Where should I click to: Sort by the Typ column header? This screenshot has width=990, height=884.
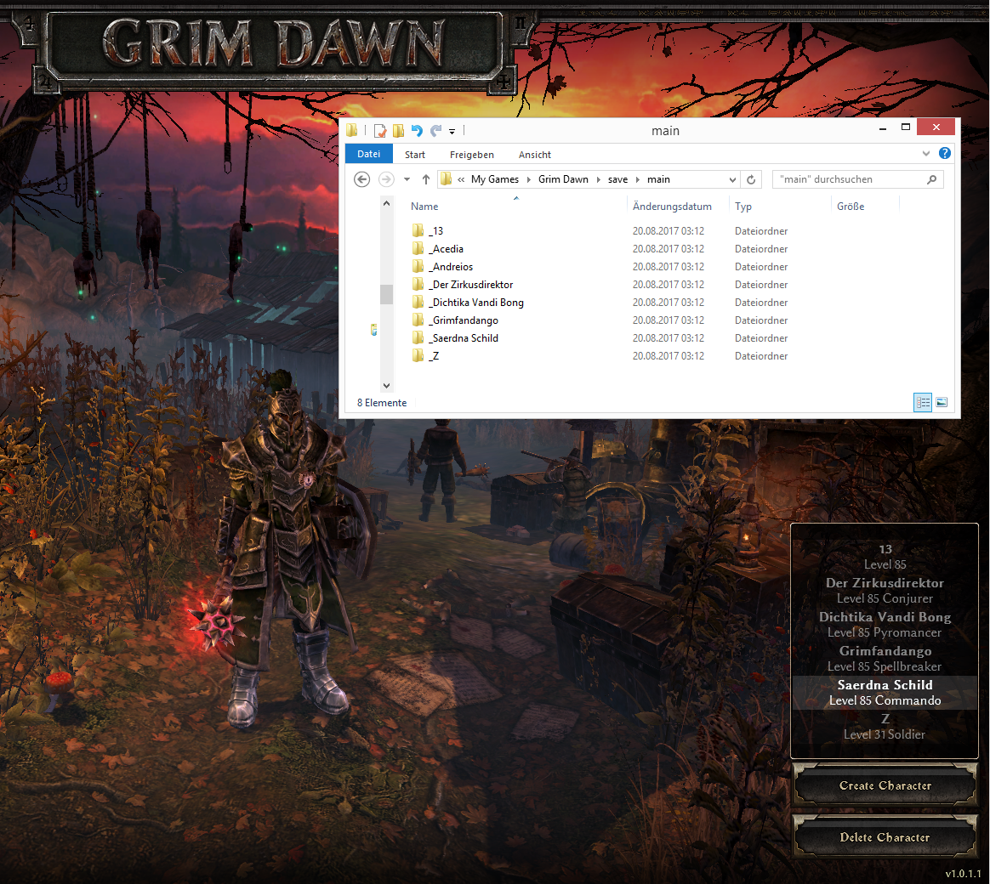(x=743, y=207)
